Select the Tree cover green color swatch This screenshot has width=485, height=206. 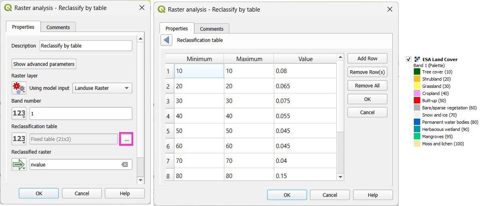point(417,72)
